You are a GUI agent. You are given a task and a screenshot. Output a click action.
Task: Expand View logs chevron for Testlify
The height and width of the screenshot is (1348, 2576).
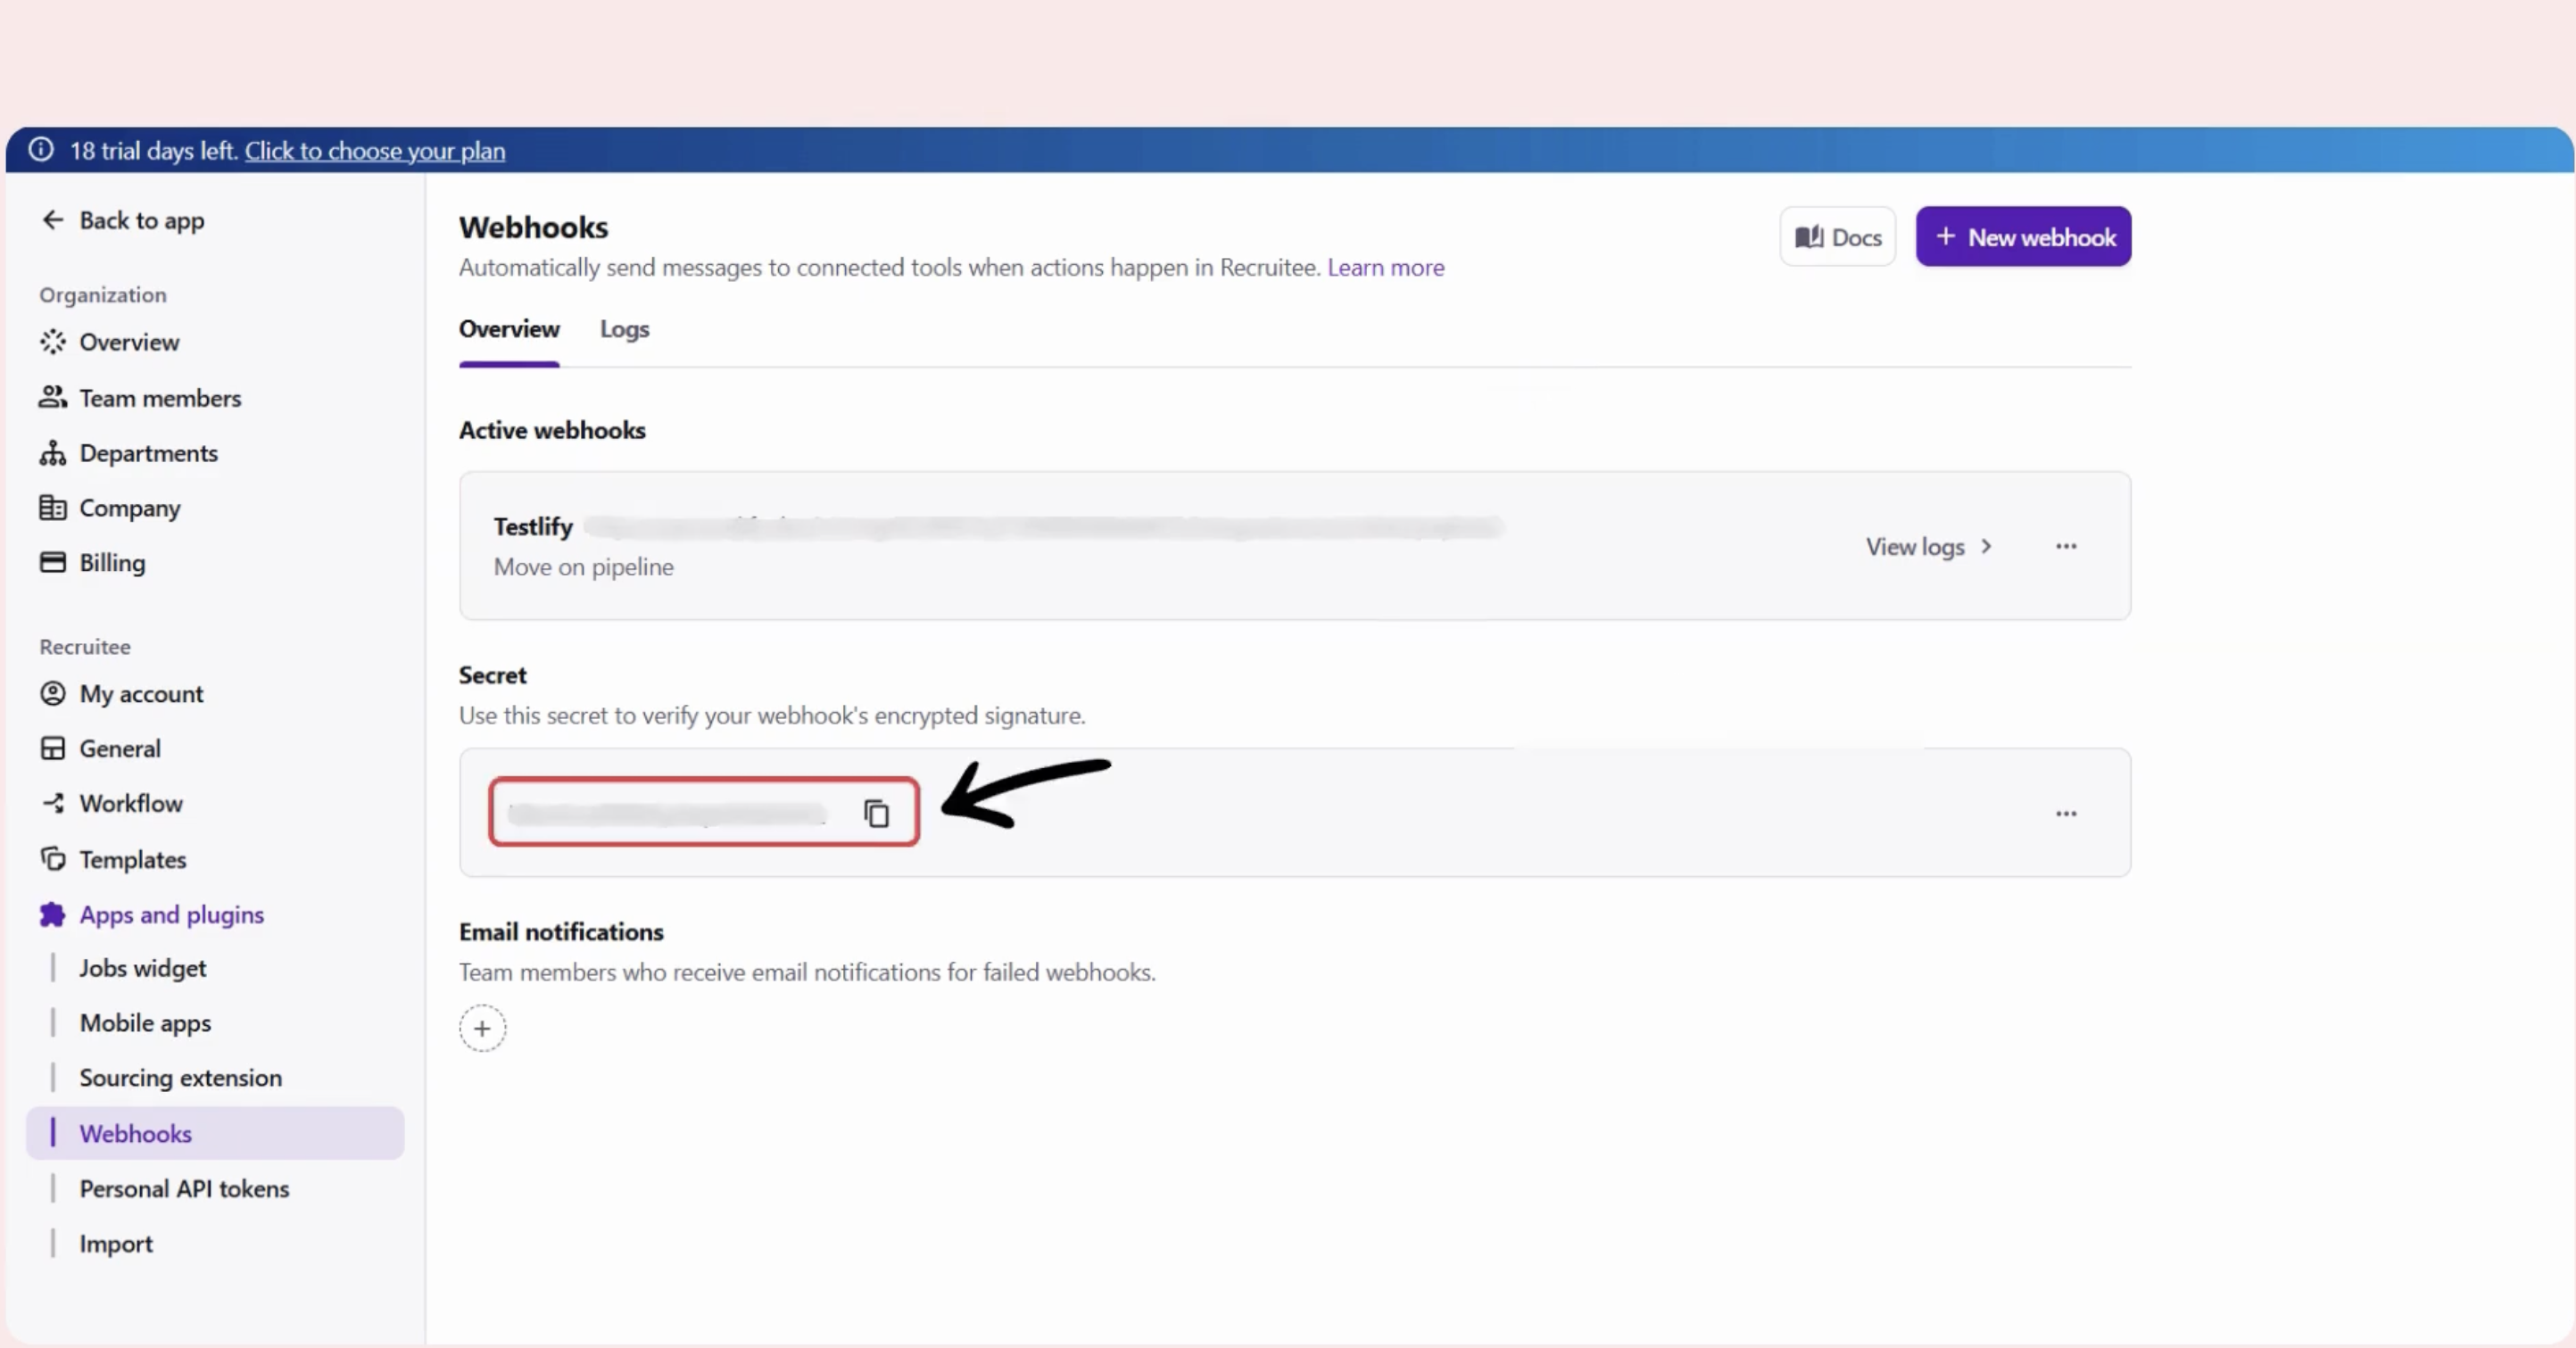tap(1986, 546)
